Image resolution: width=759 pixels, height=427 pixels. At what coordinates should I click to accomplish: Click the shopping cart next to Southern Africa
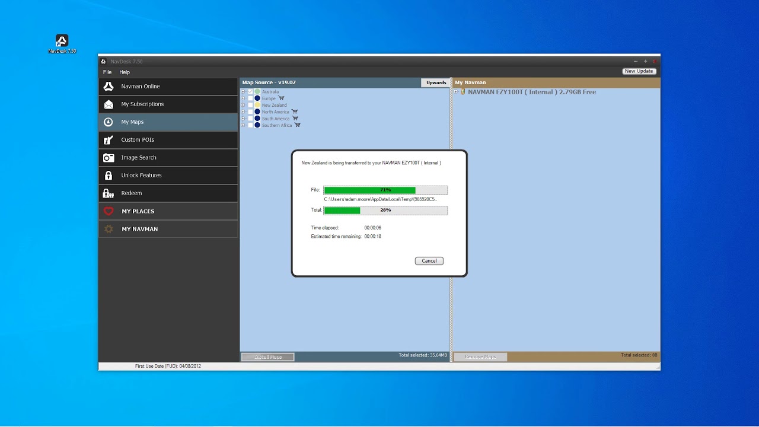(298, 125)
